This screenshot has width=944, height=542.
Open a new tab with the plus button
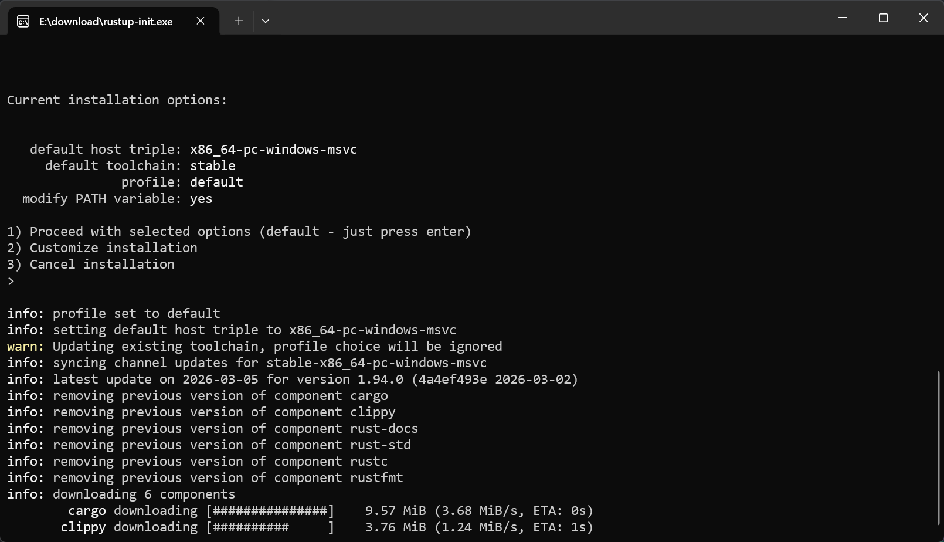coord(239,21)
